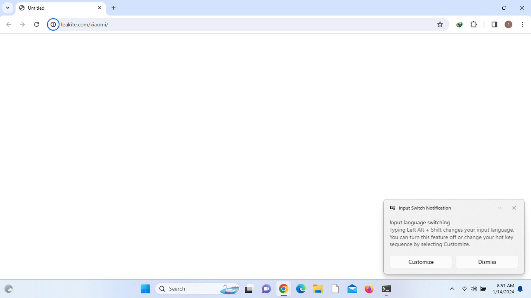
Task: Open the blank document app on taskbar
Action: tap(335, 289)
